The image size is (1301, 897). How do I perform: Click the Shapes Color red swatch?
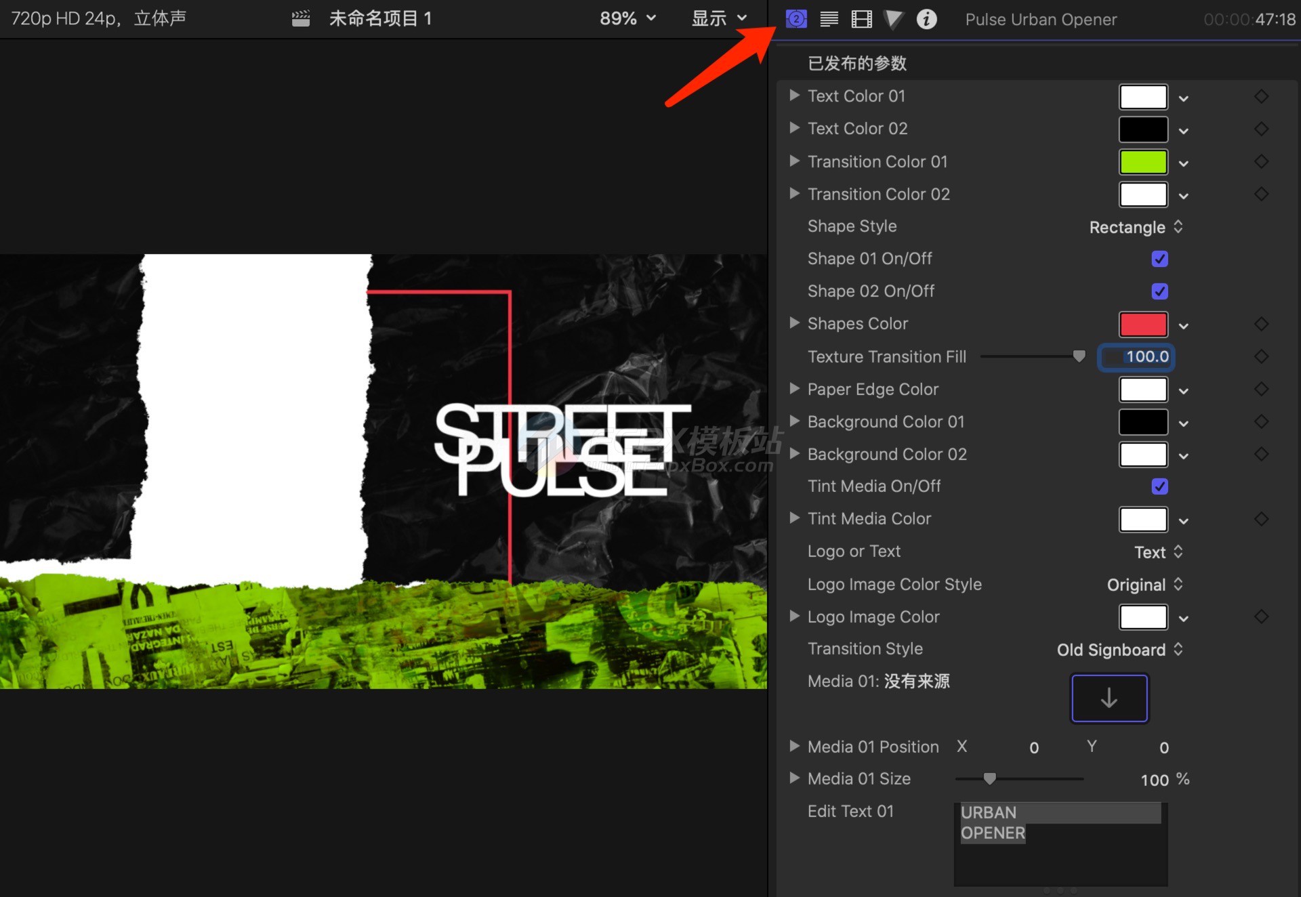1143,325
